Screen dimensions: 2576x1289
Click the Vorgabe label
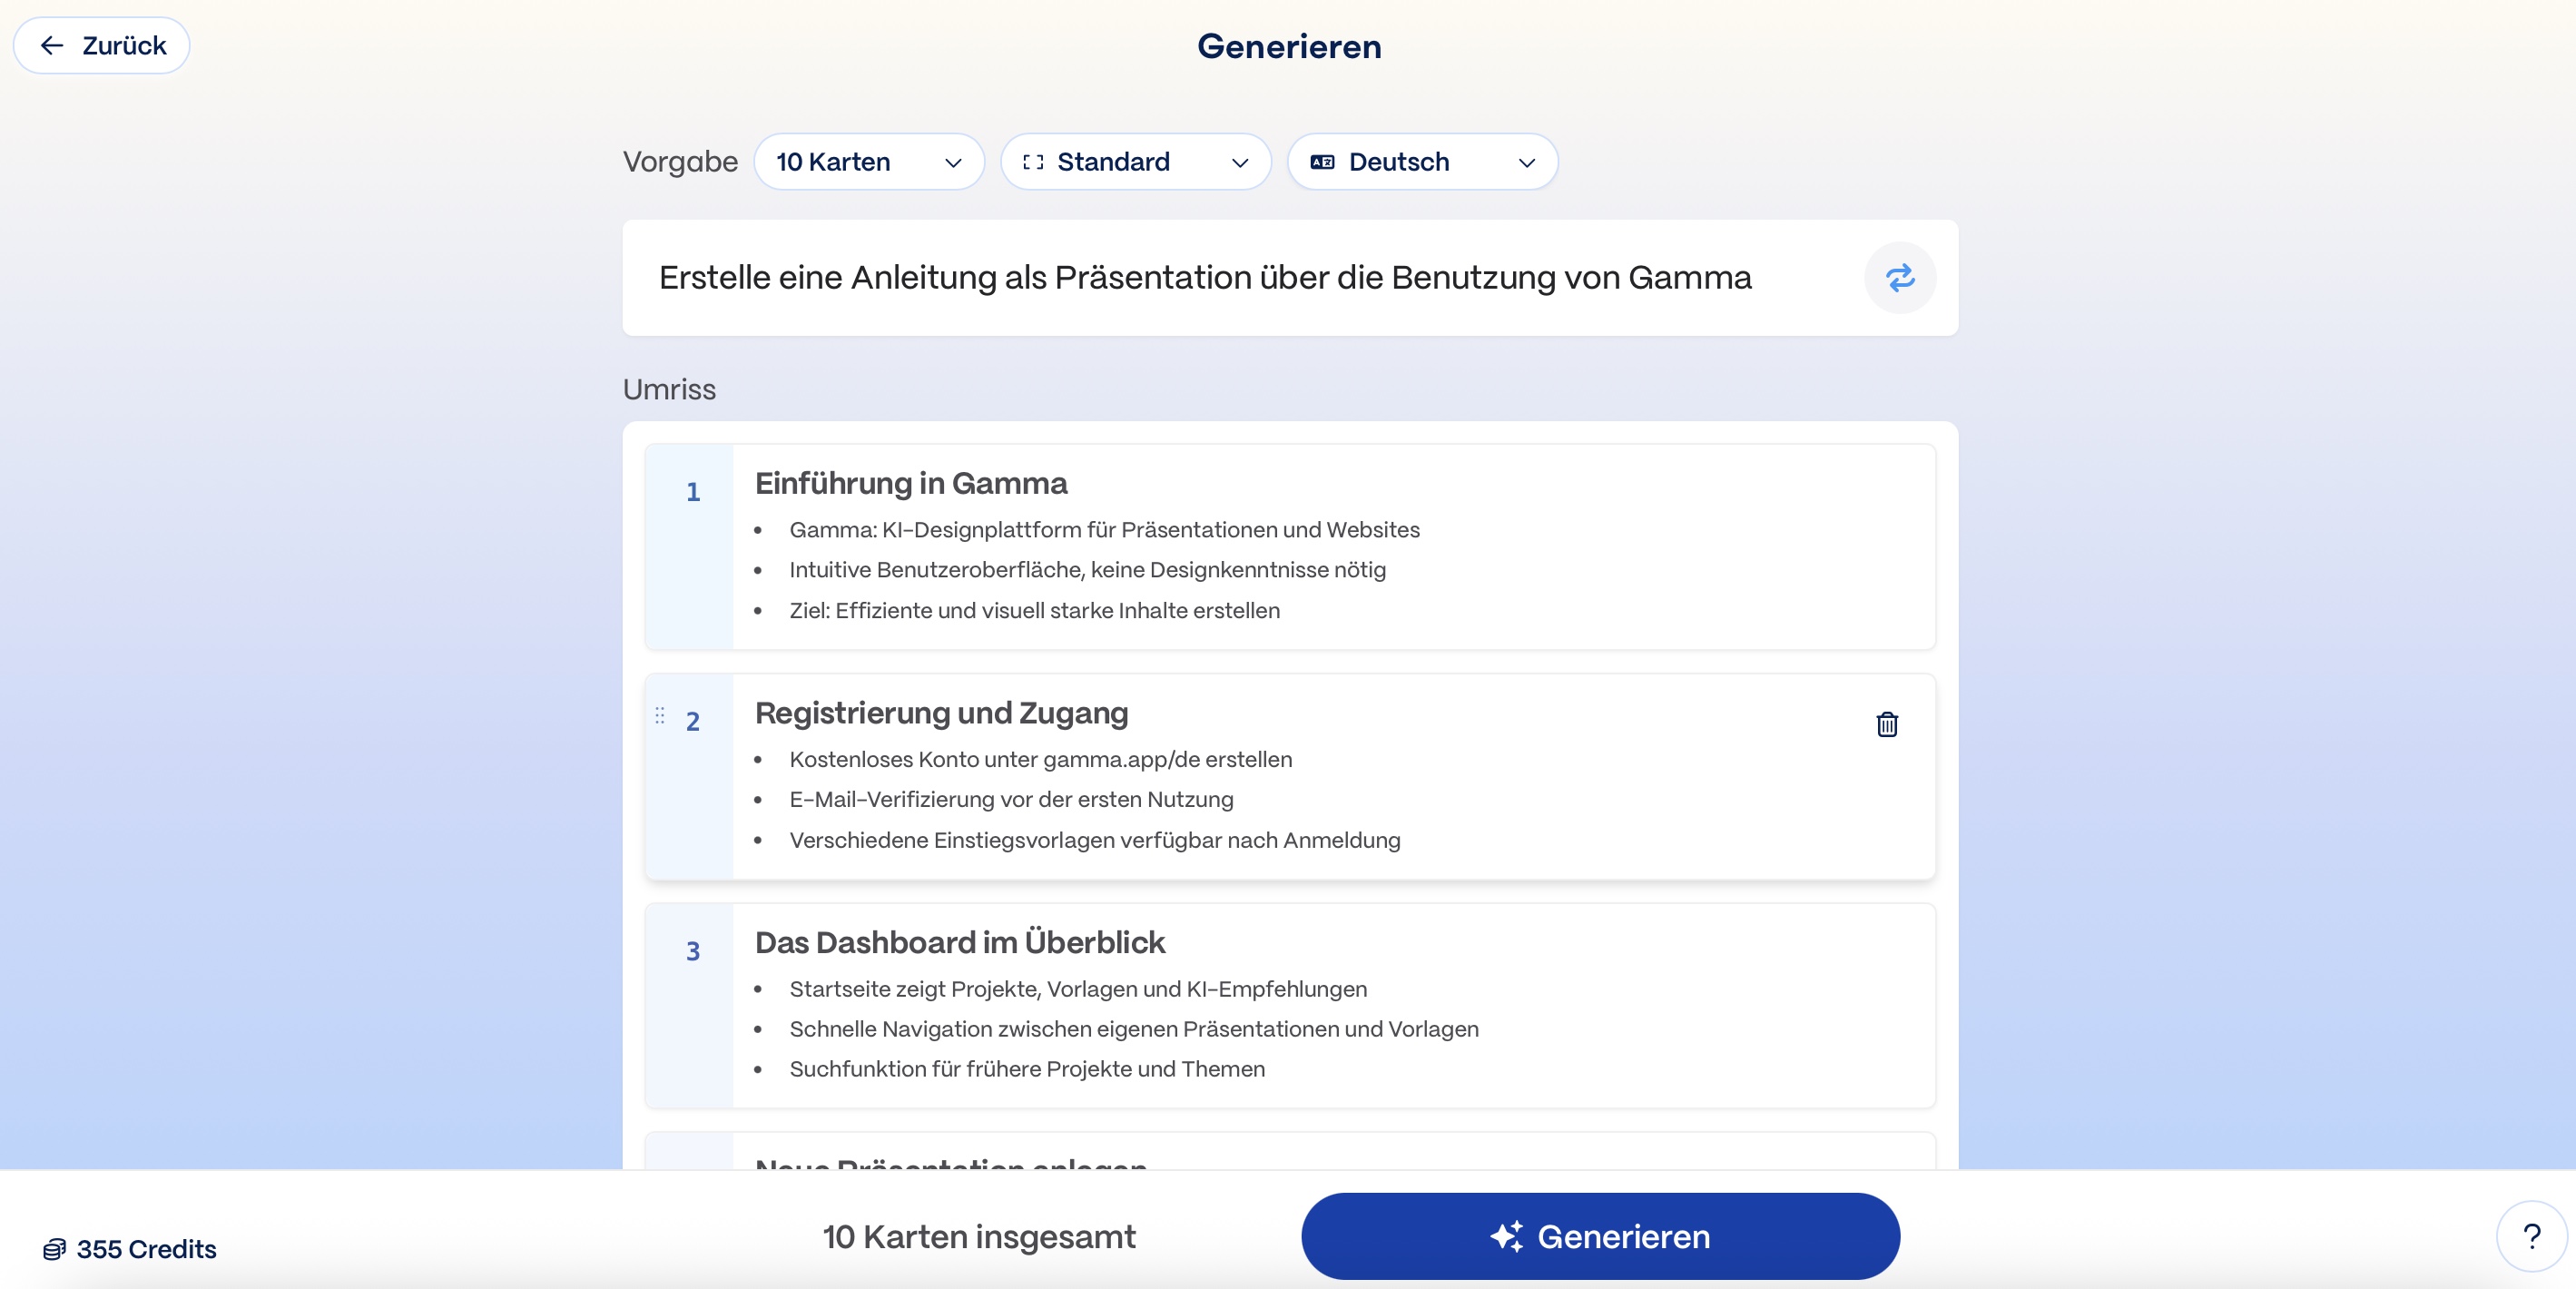coord(680,162)
